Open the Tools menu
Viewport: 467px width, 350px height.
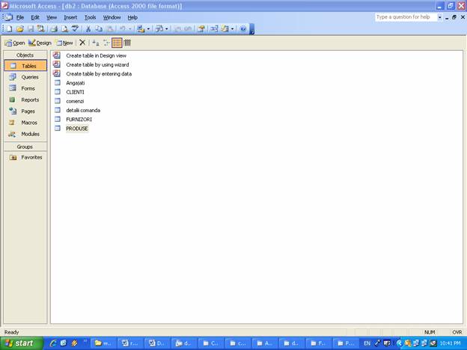(90, 17)
